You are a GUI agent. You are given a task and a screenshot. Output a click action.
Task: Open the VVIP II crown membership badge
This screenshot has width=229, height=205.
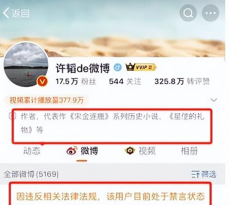(x=141, y=67)
